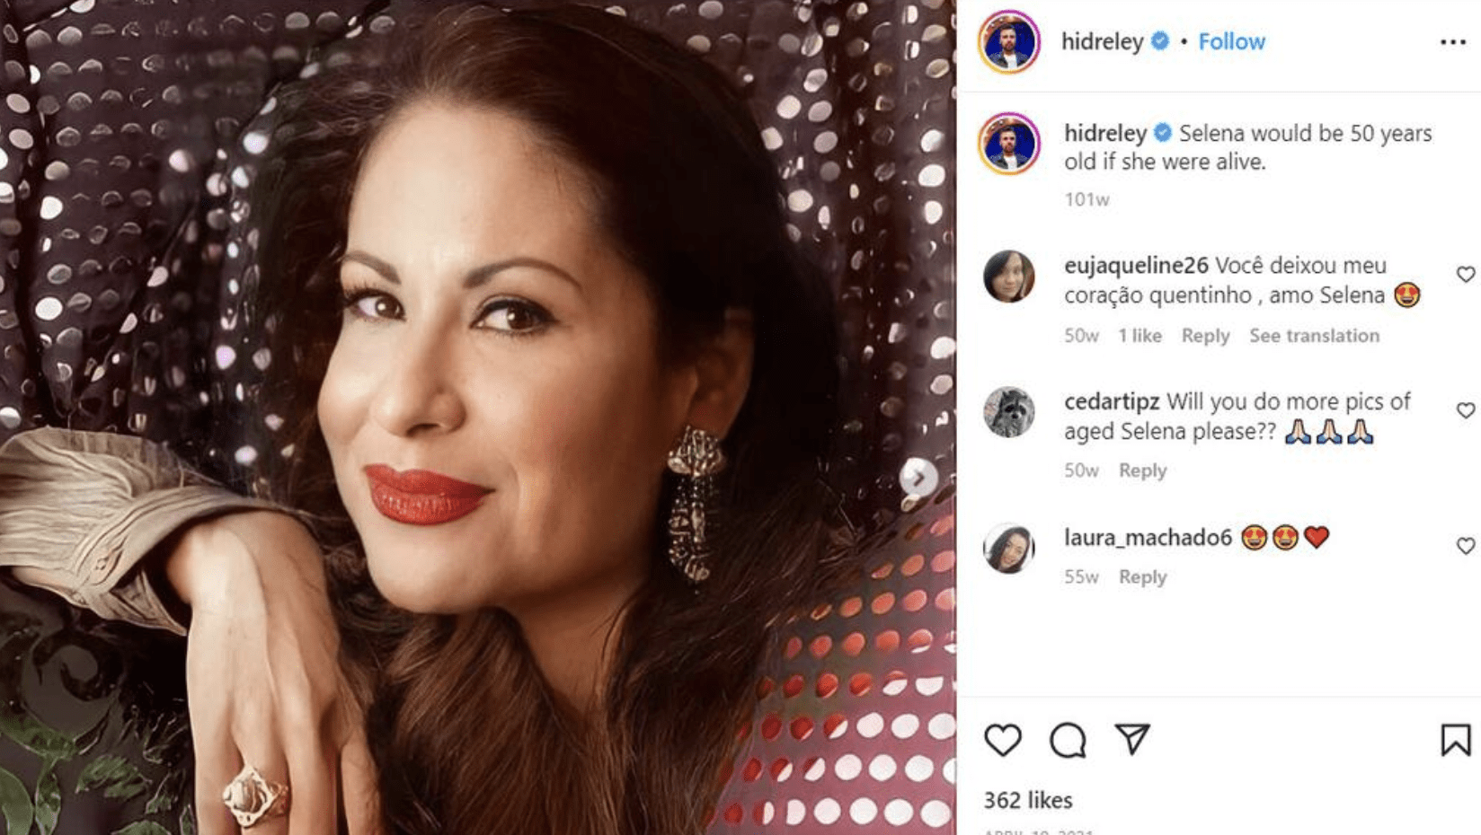Screen dimensions: 1481x835
Task: Reply to laura_machado6's comment
Action: (1142, 577)
